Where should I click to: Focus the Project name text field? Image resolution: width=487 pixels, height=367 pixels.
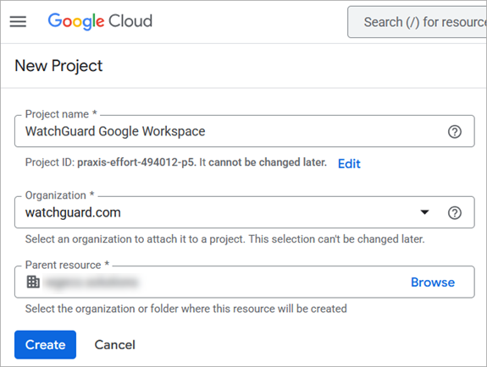coord(245,131)
